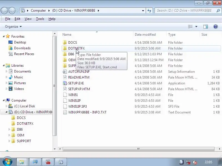The image size is (222, 166).
Task: Select the README.HTM file icon
Action: pyautogui.click(x=65, y=77)
